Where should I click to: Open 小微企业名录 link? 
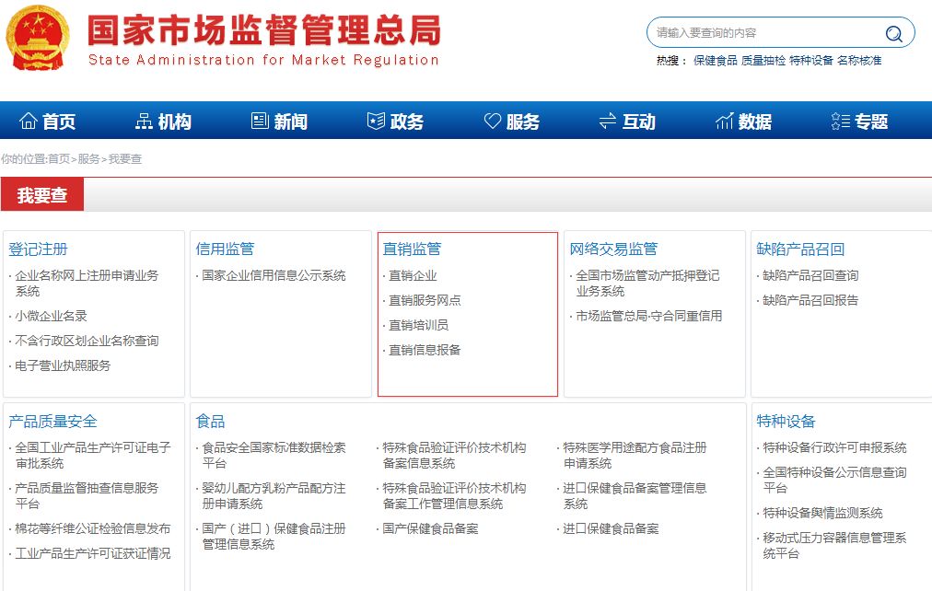point(52,316)
